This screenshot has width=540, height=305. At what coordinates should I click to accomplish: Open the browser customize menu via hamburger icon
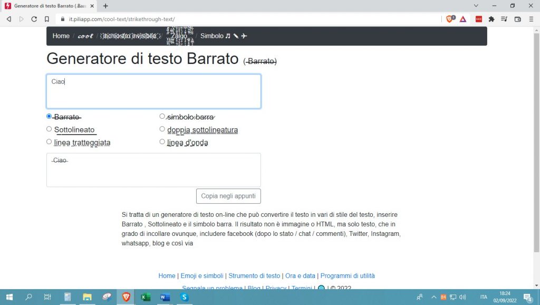[x=531, y=19]
